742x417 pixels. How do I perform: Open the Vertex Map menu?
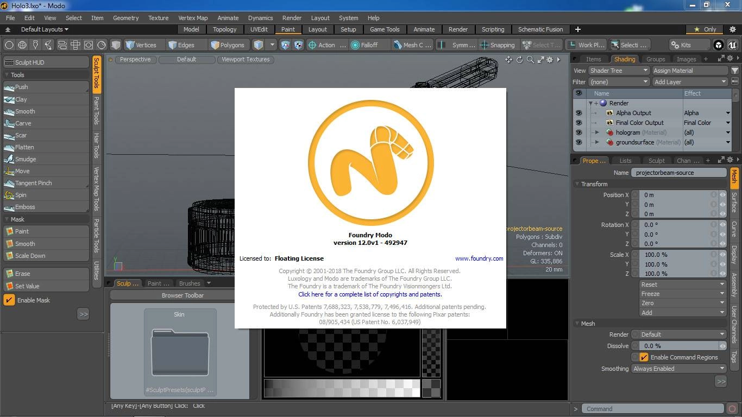coord(193,18)
